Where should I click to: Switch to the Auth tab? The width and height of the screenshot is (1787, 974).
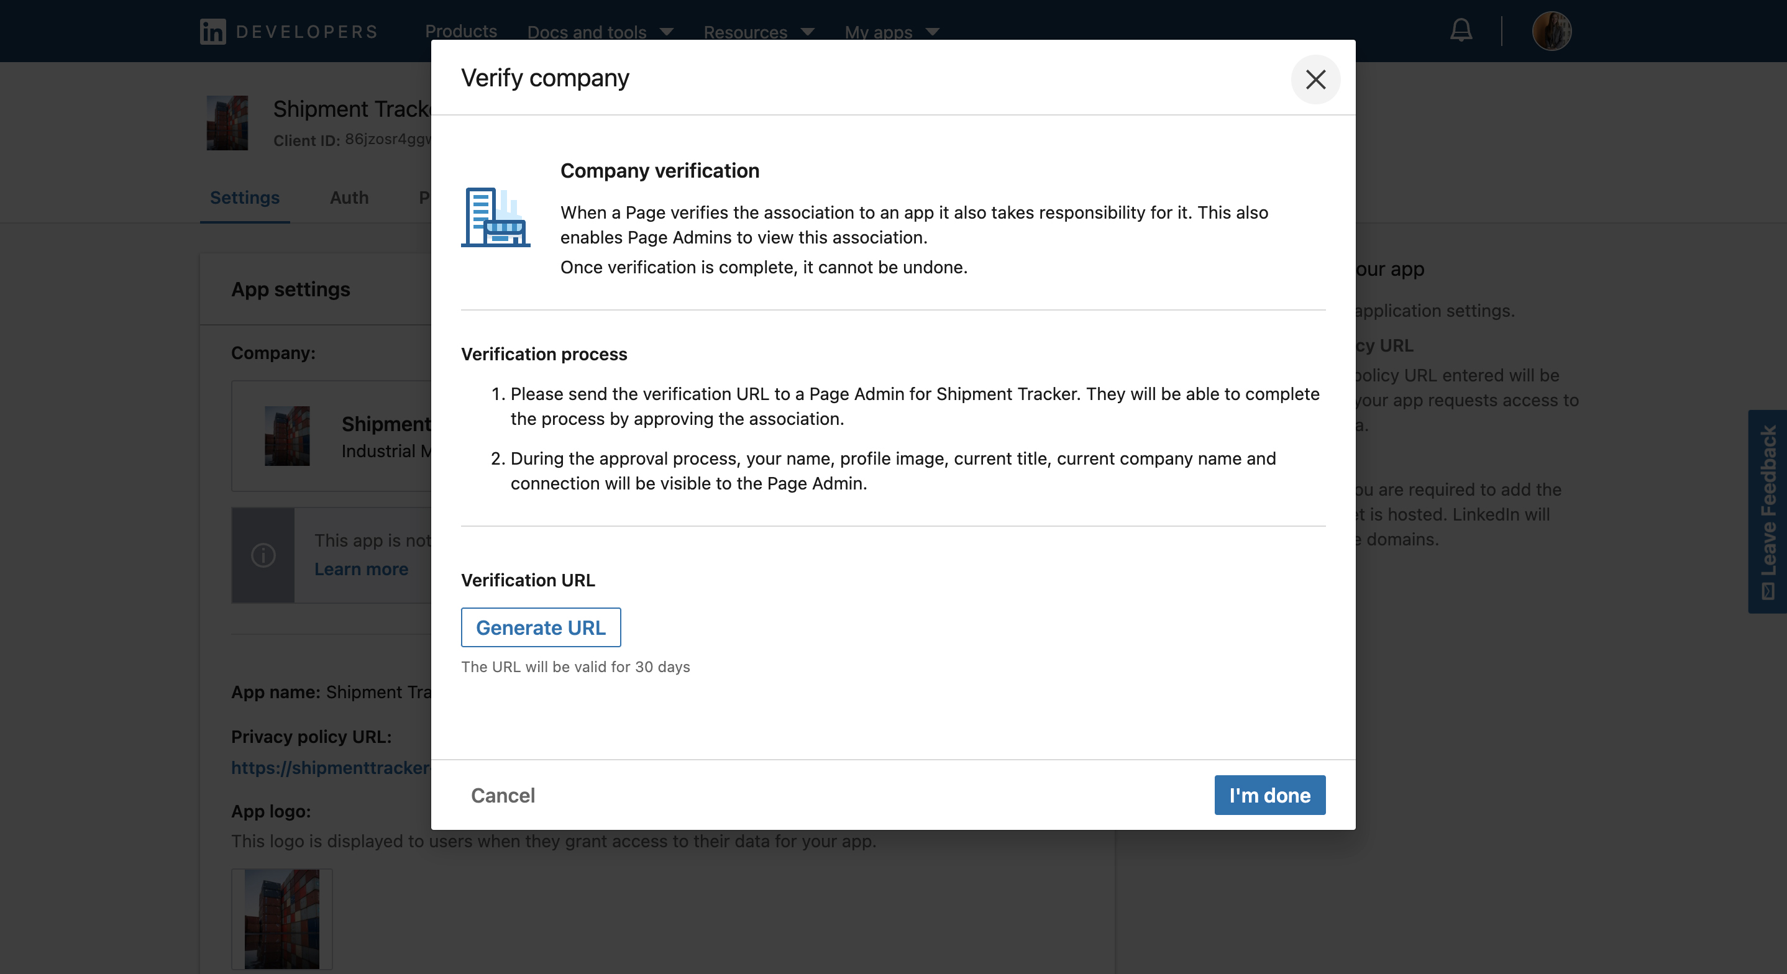(x=349, y=198)
